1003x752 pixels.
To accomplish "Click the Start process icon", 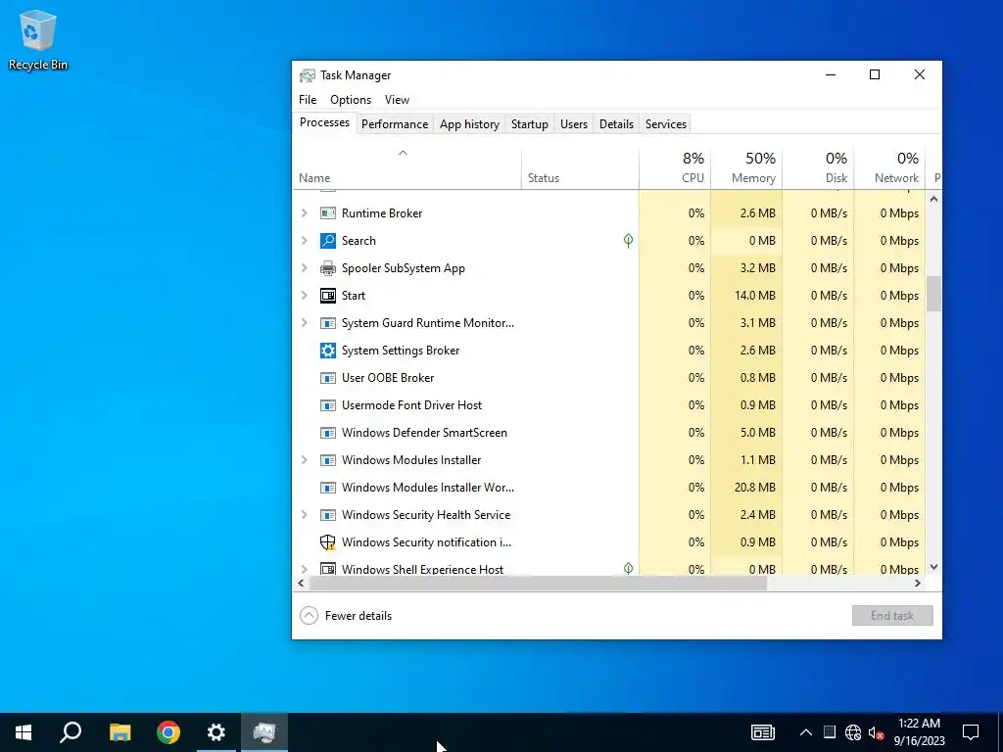I will (x=327, y=296).
